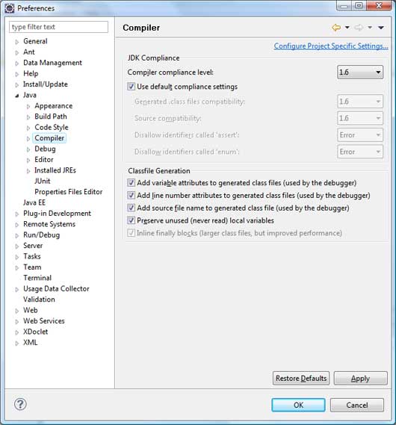The height and width of the screenshot is (425, 396).
Task: Open Configure Project Specific Settings link
Action: point(331,46)
